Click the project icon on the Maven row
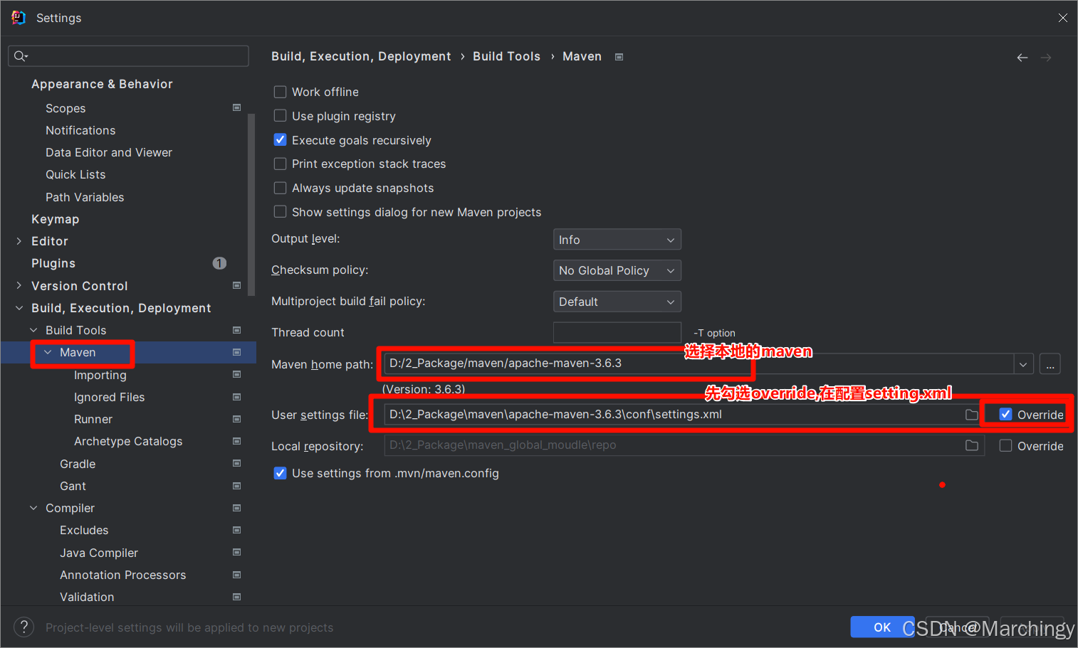This screenshot has height=648, width=1078. coord(237,352)
